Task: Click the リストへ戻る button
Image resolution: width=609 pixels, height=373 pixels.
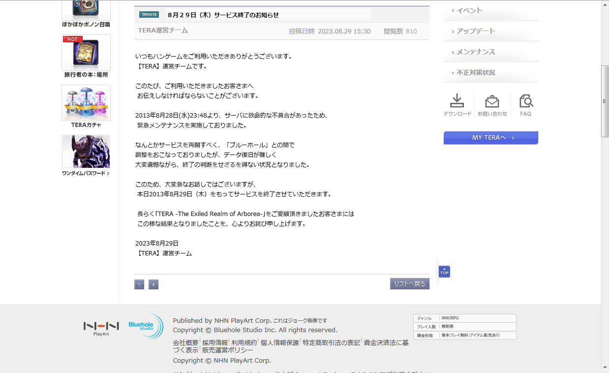Action: (x=410, y=284)
